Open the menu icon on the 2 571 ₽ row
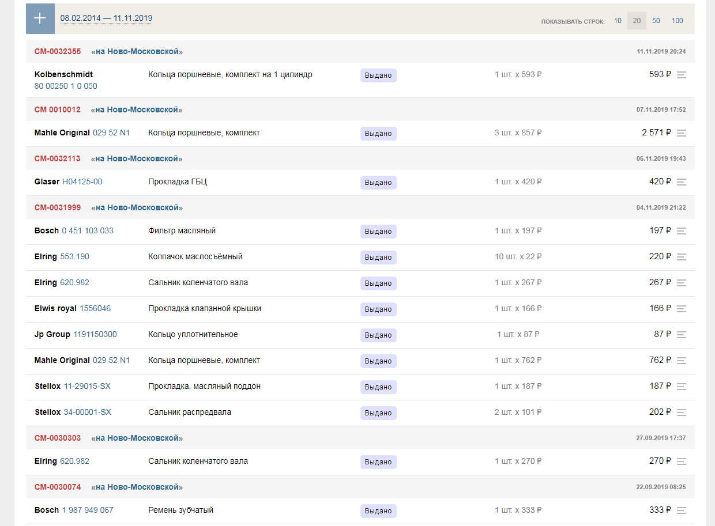The height and width of the screenshot is (526, 715). (682, 133)
